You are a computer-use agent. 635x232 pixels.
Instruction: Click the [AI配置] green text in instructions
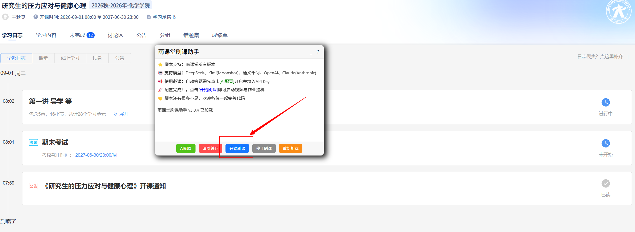[x=227, y=82]
